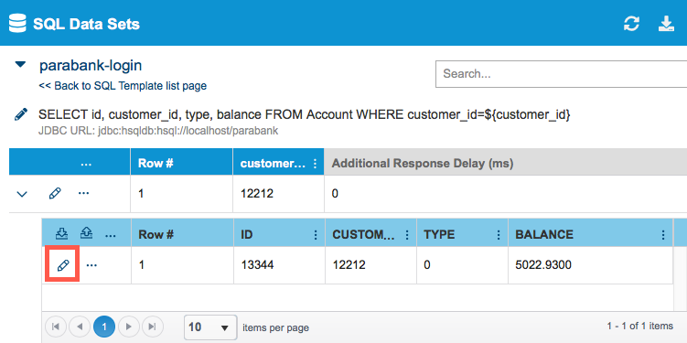Open customer column header menu
Viewport: 687px width, 343px height.
[315, 164]
